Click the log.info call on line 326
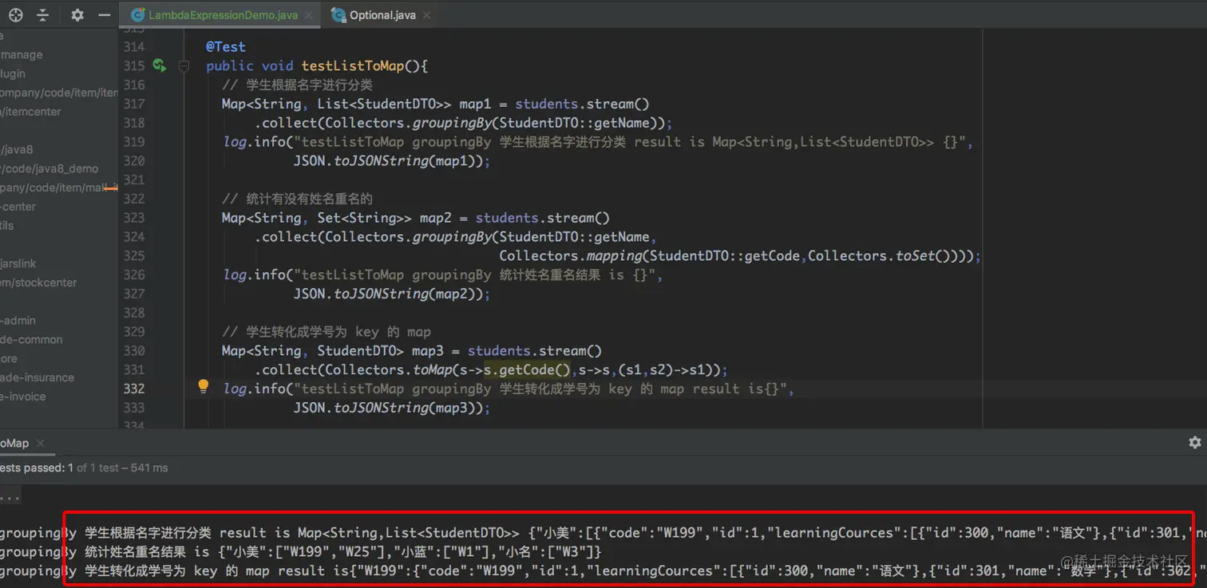The height and width of the screenshot is (588, 1207). pos(254,275)
